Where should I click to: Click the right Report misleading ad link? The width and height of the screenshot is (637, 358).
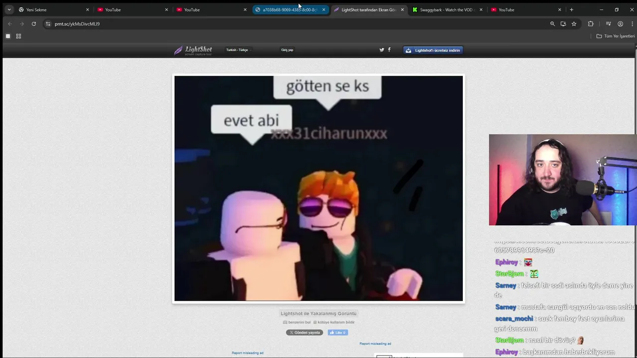(x=375, y=344)
